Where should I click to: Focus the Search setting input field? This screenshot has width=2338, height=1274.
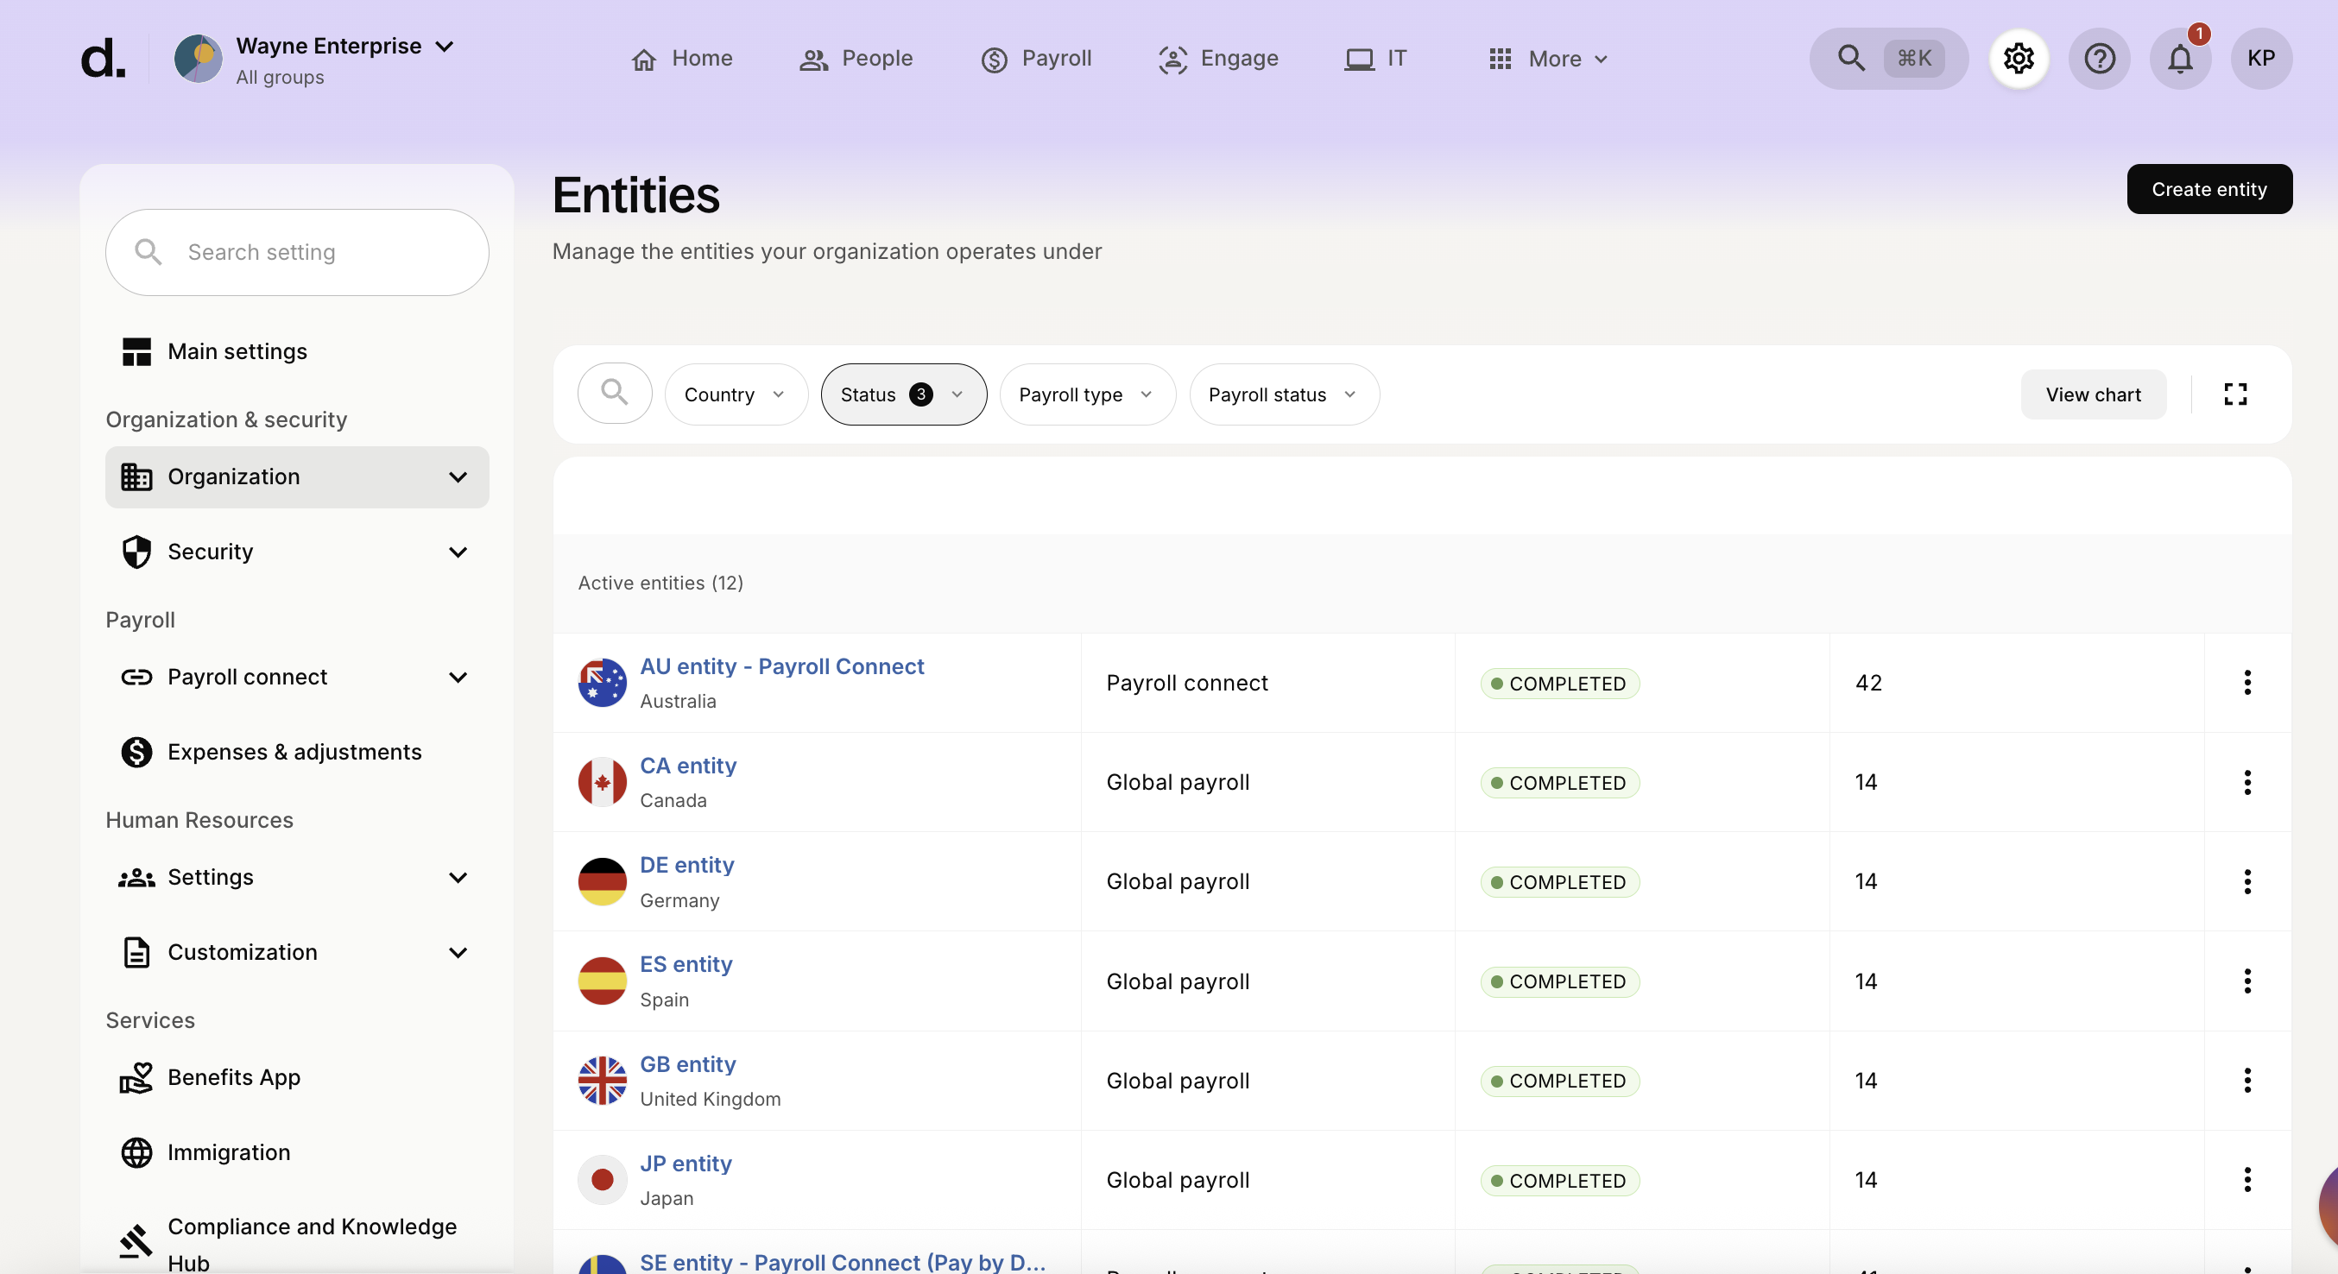tap(298, 252)
